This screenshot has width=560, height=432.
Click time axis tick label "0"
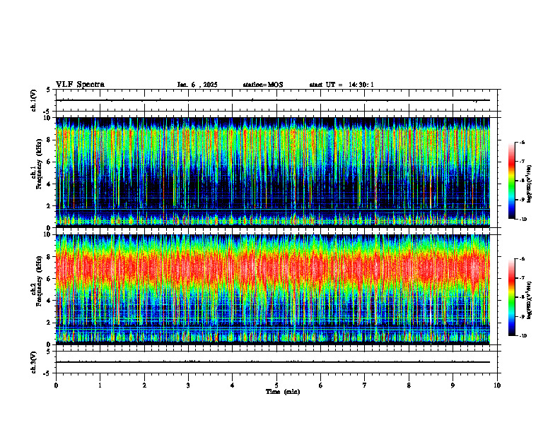56,385
